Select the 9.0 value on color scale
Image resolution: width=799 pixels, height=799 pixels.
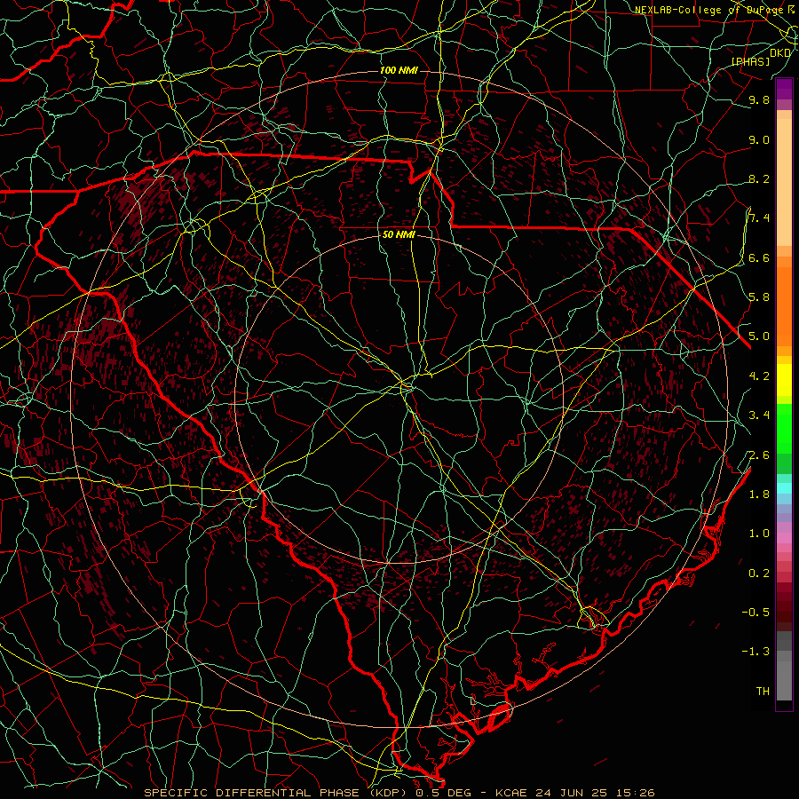tap(759, 139)
